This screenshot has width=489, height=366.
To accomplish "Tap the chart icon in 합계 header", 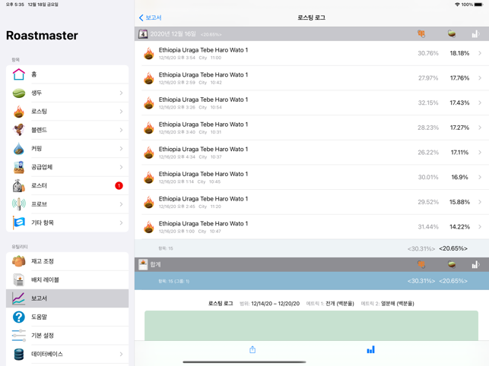I will pos(475,265).
